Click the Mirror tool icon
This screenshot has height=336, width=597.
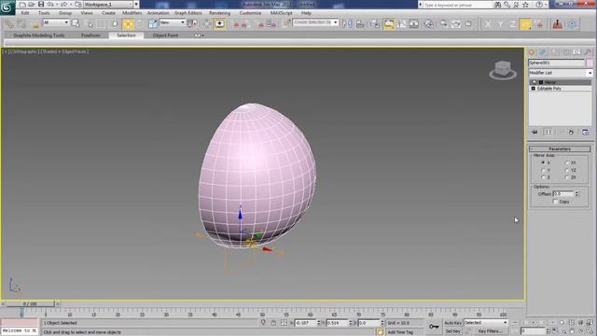click(x=347, y=24)
